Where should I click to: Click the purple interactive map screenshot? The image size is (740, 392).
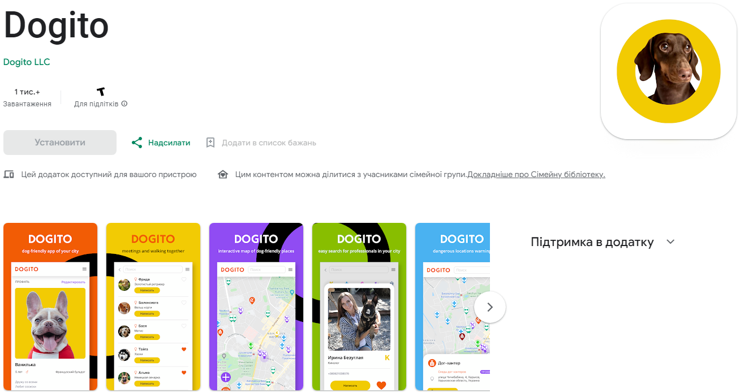(x=256, y=307)
